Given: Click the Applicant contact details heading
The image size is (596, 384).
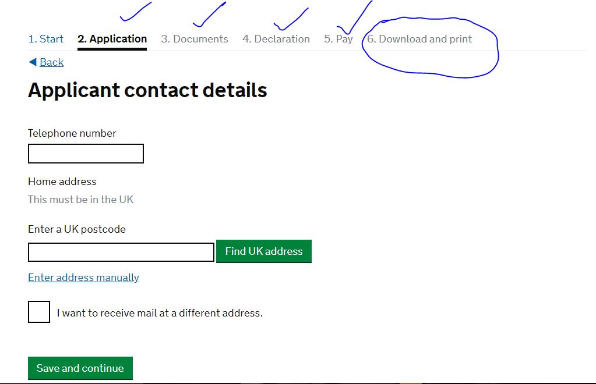Looking at the screenshot, I should pyautogui.click(x=147, y=90).
